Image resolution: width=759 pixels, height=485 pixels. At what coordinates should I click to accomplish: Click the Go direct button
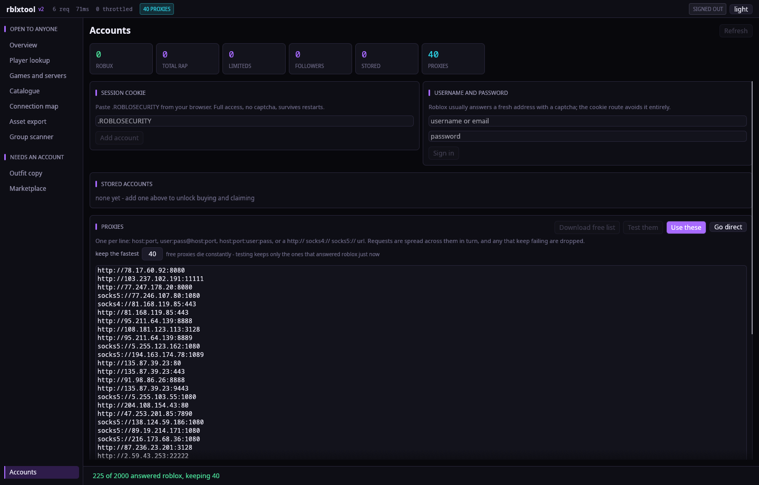pyautogui.click(x=728, y=227)
